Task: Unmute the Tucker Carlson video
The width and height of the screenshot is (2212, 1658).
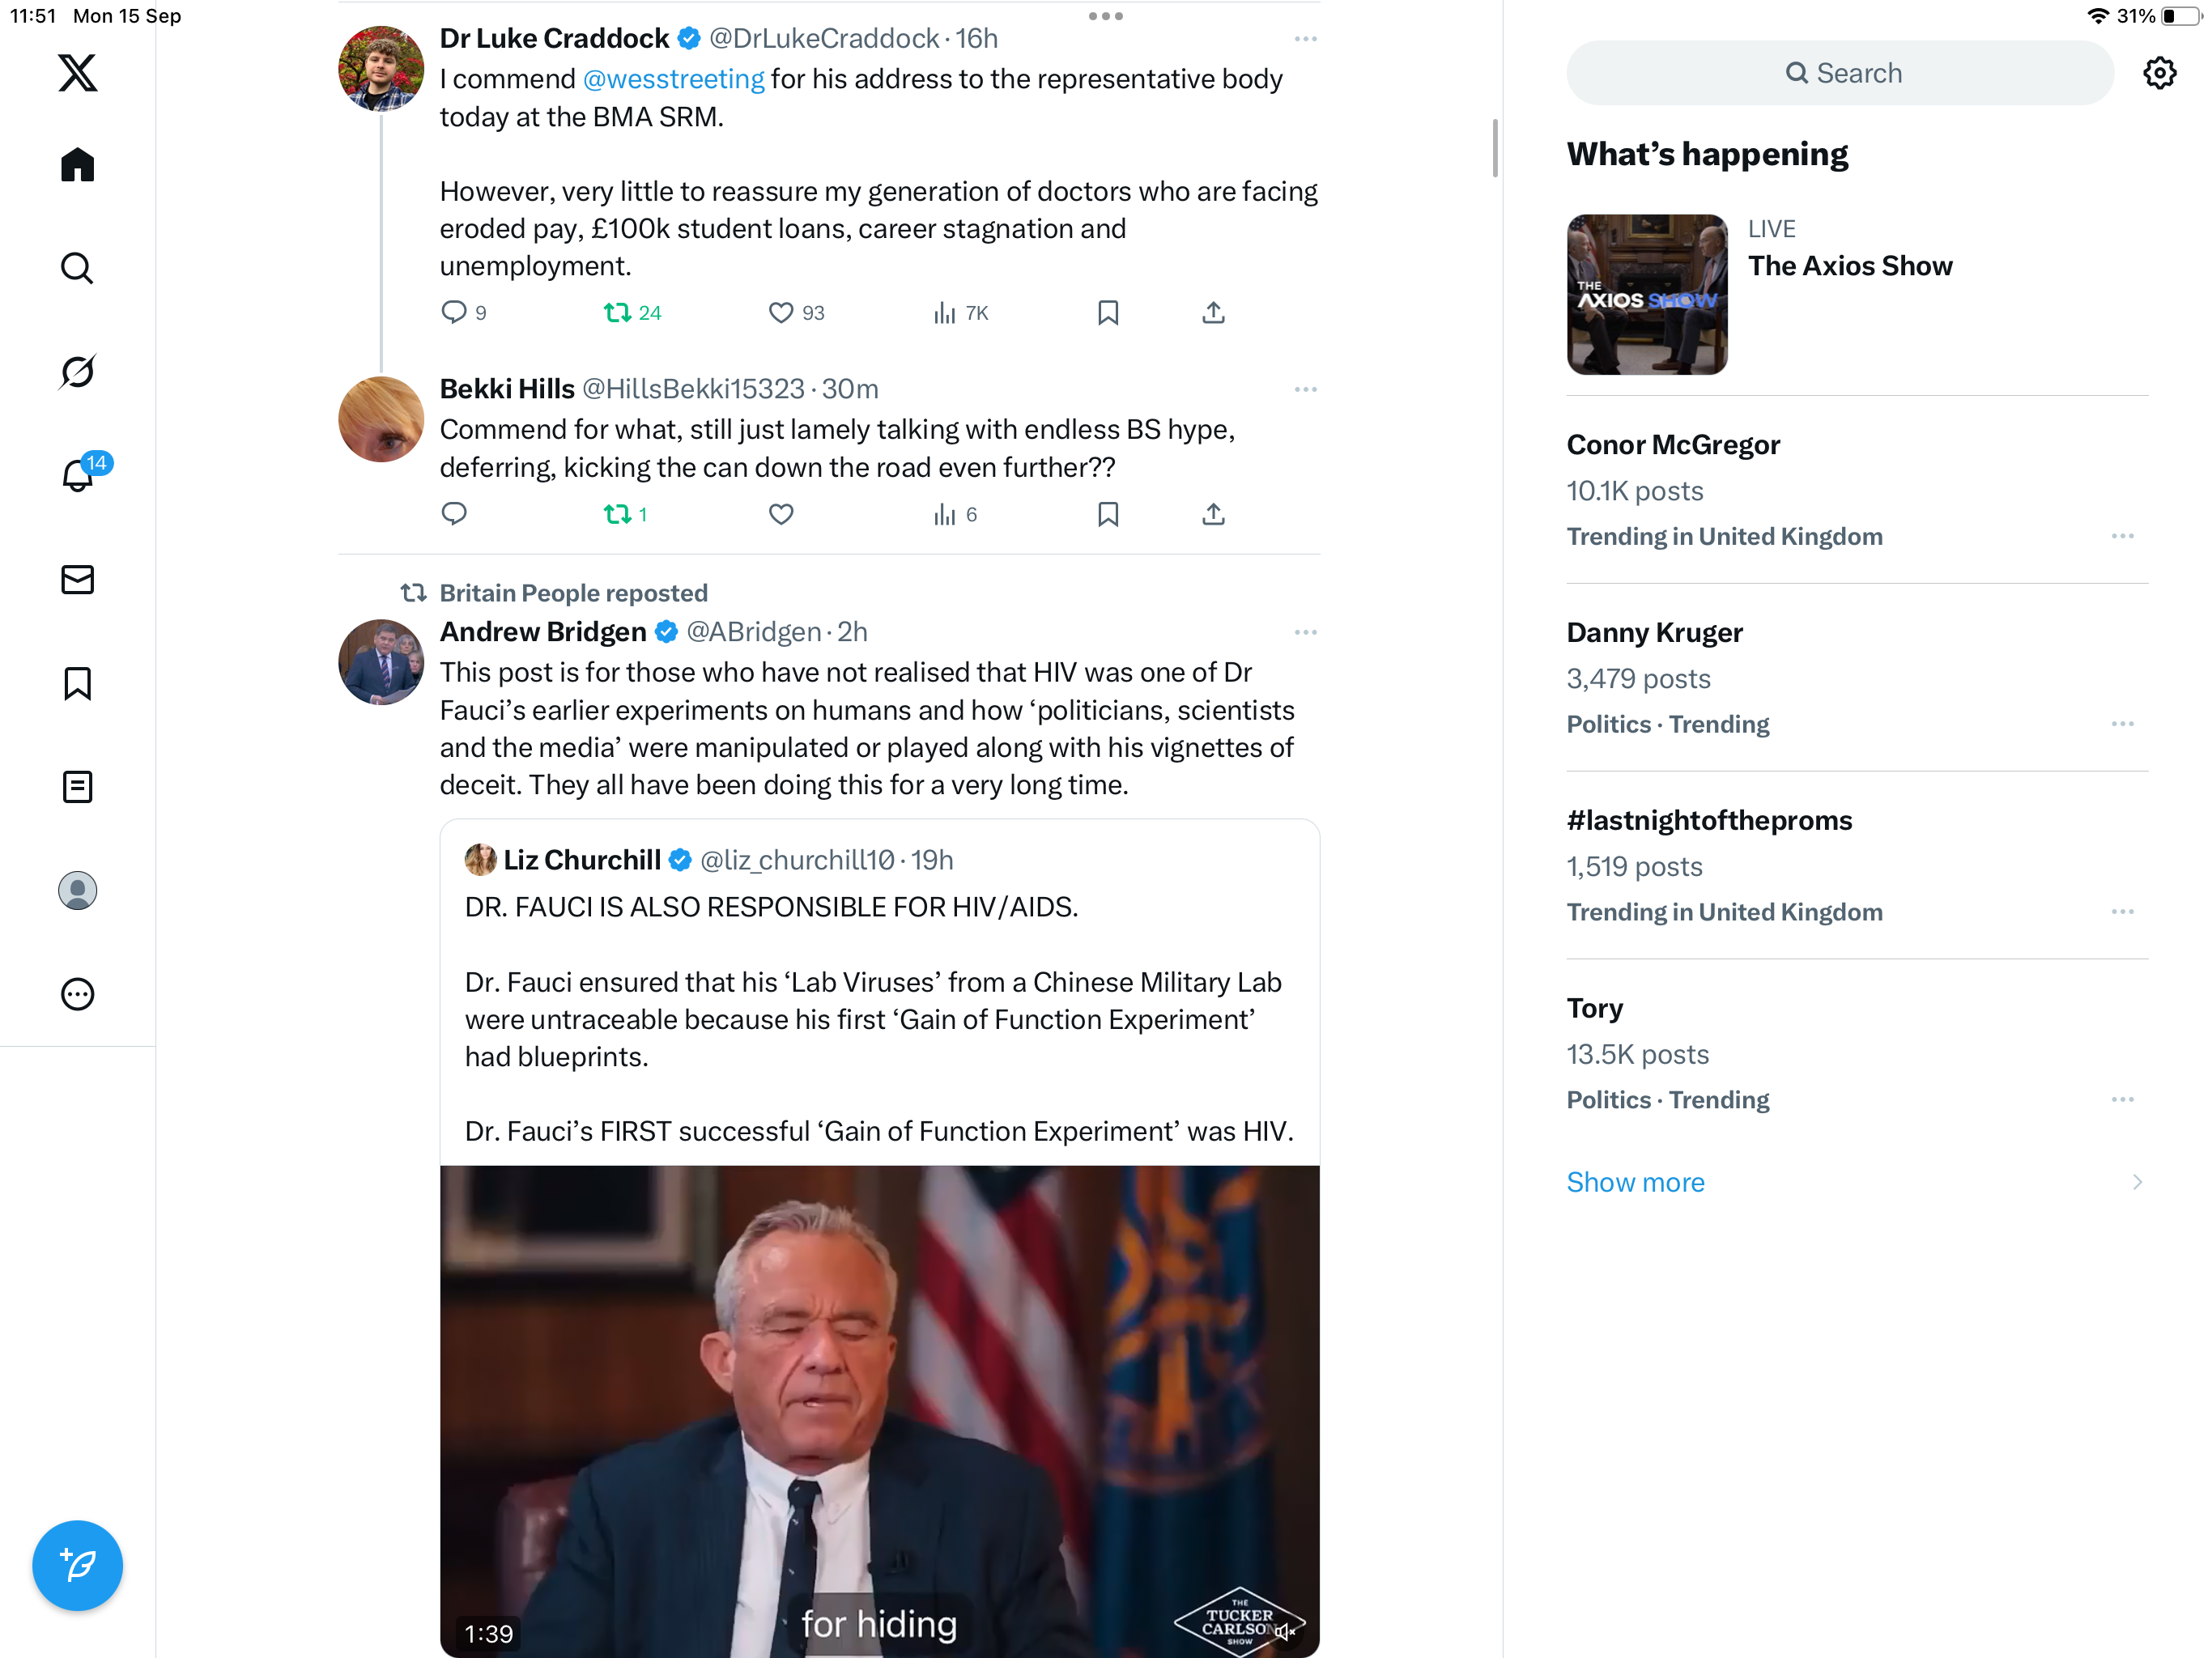Action: (1285, 1631)
